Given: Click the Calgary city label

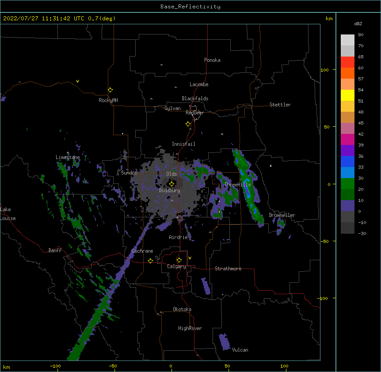Looking at the screenshot, I should (x=177, y=266).
